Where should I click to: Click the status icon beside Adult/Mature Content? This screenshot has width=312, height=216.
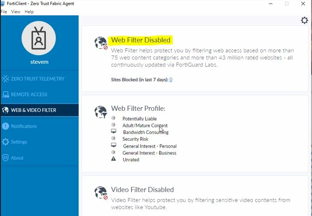coord(113,124)
